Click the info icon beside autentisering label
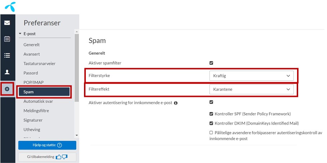This screenshot has width=327, height=163. (176, 103)
